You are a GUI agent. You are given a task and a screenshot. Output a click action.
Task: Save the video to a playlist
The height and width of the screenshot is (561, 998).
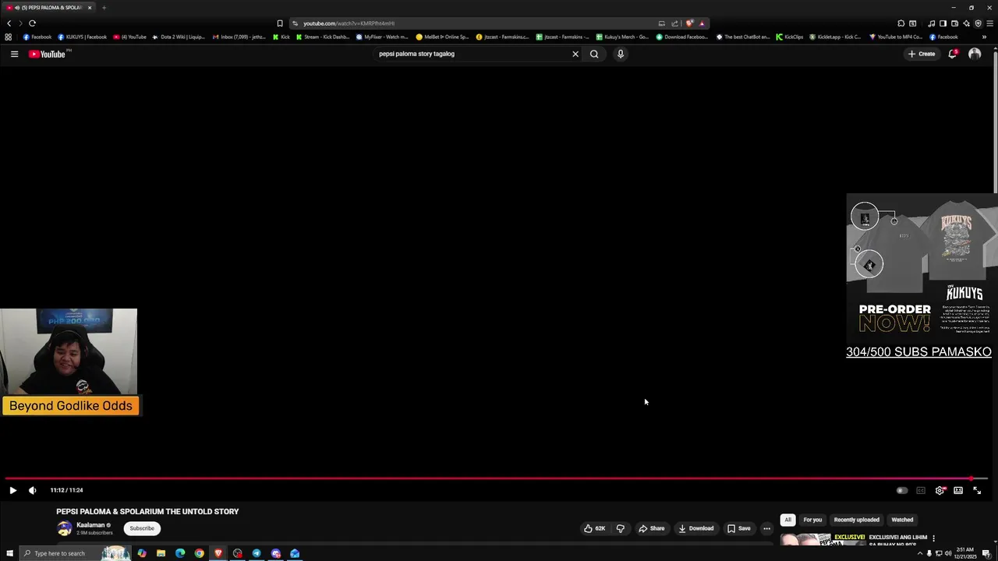[739, 528]
